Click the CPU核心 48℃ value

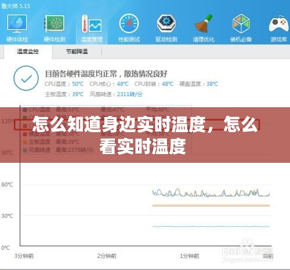(122, 84)
